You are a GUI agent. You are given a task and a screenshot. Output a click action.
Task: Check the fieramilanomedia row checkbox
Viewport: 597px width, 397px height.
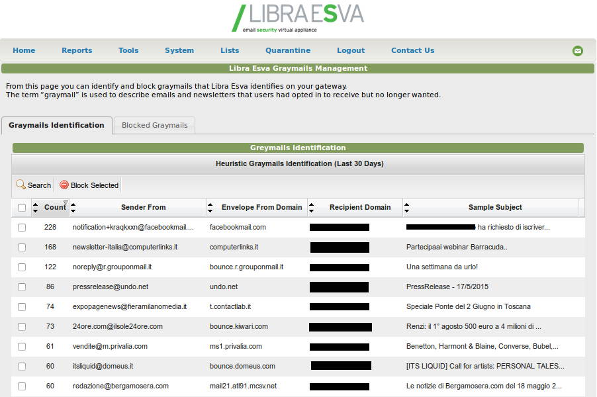22,306
